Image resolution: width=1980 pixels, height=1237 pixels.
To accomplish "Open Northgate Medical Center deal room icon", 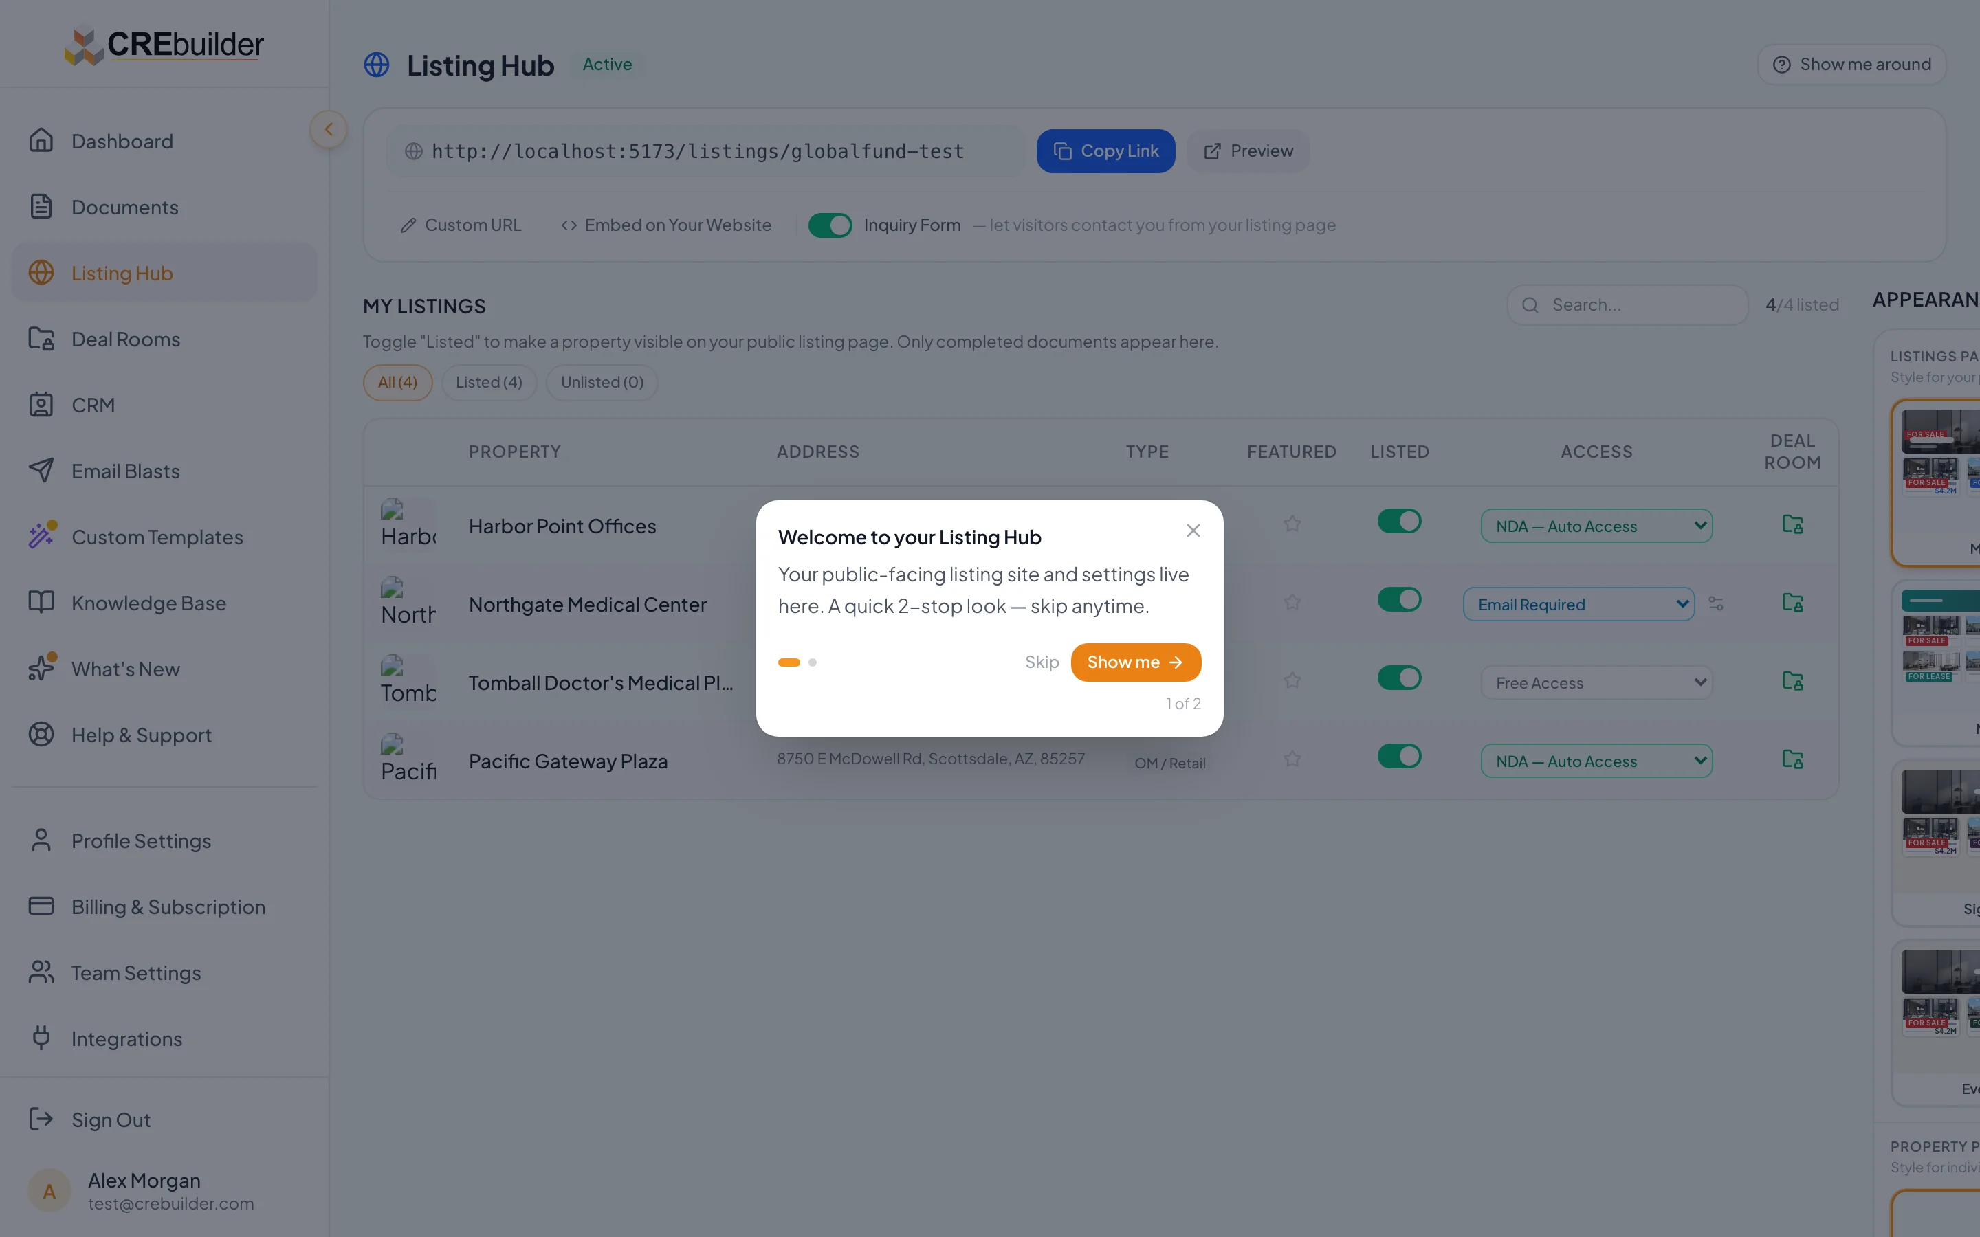I will 1792,603.
